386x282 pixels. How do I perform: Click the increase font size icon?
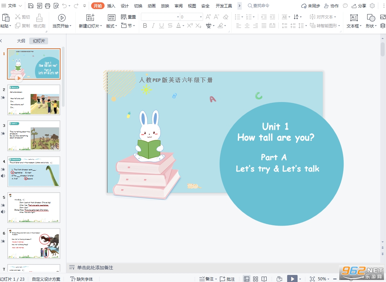tap(208, 17)
